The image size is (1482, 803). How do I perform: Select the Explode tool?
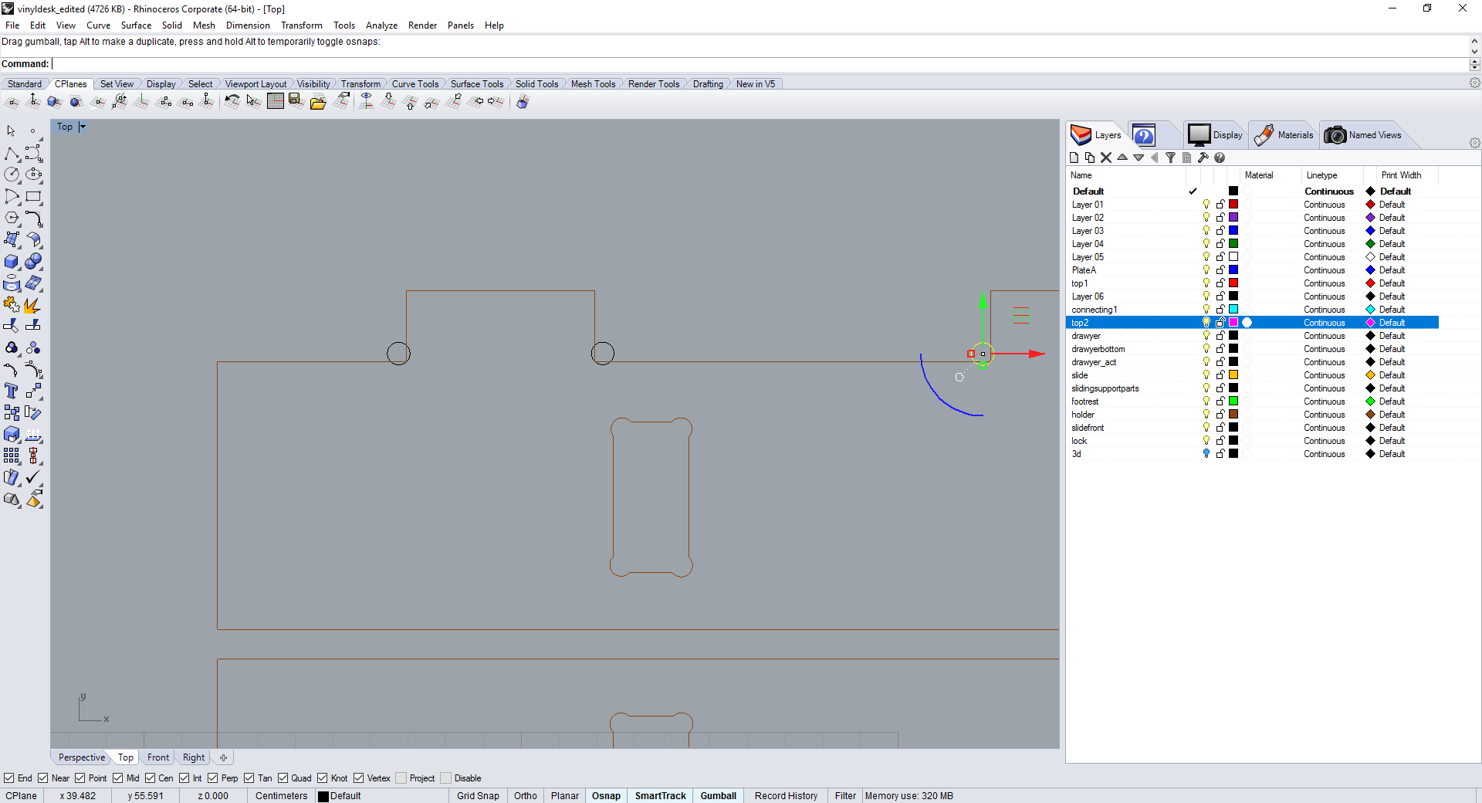click(x=33, y=305)
